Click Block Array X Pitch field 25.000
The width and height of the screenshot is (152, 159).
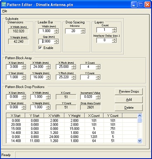[64, 67]
